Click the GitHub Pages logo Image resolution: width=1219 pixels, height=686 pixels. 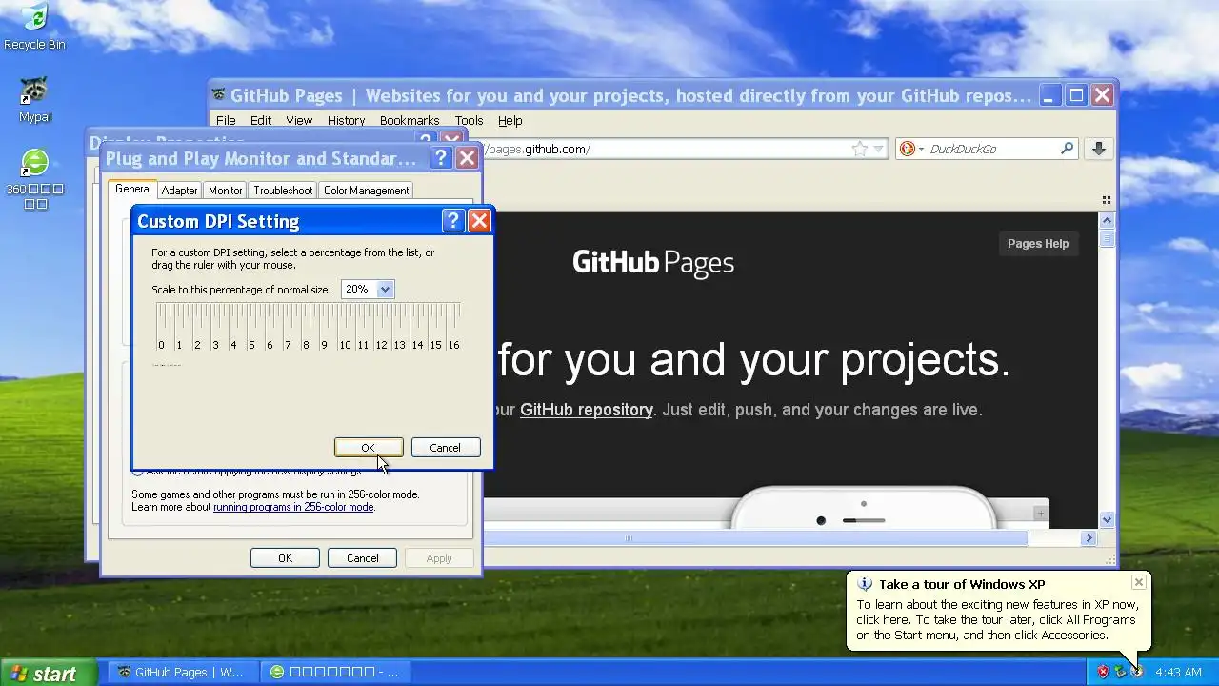tap(653, 263)
